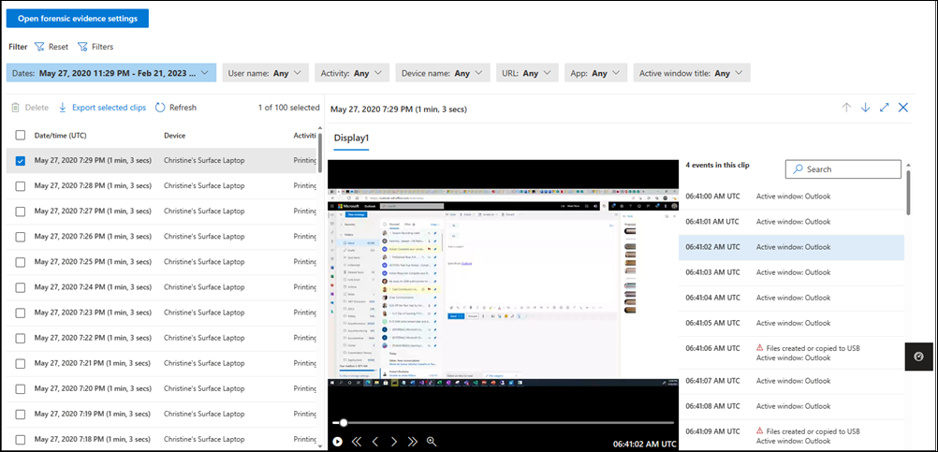The height and width of the screenshot is (452, 938).
Task: Select the 06:41:01 AM UTC event
Action: [791, 222]
